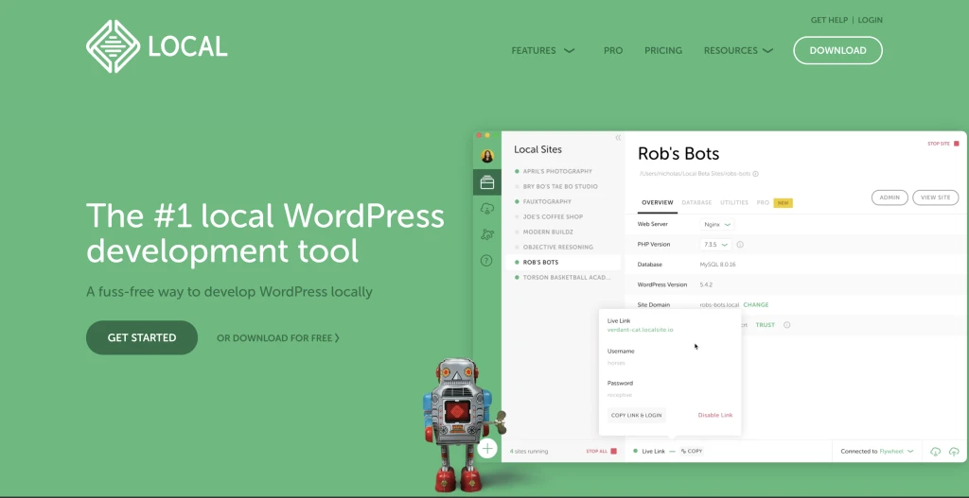Click the Get Started button
The height and width of the screenshot is (498, 969).
142,337
